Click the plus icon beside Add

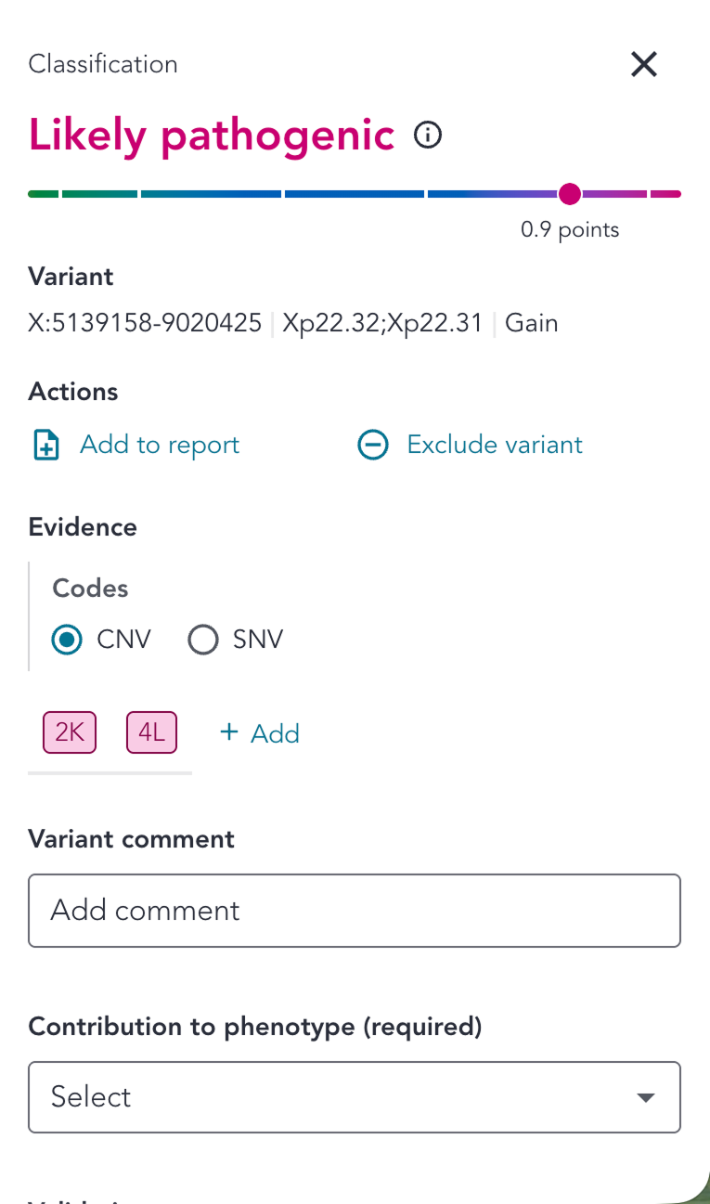coord(229,733)
